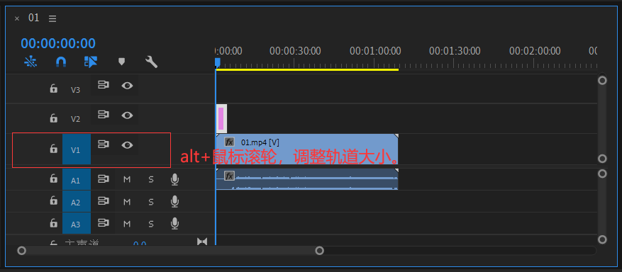Select the 01.mp4 [V] video clip
Screen dimensions: 622x272
click(307, 149)
